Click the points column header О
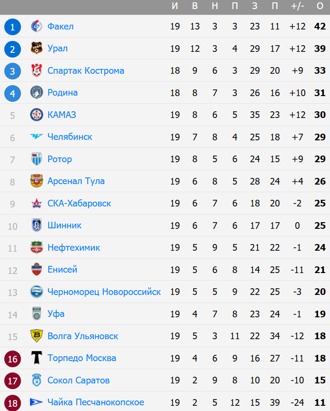330x411 pixels. click(x=320, y=6)
